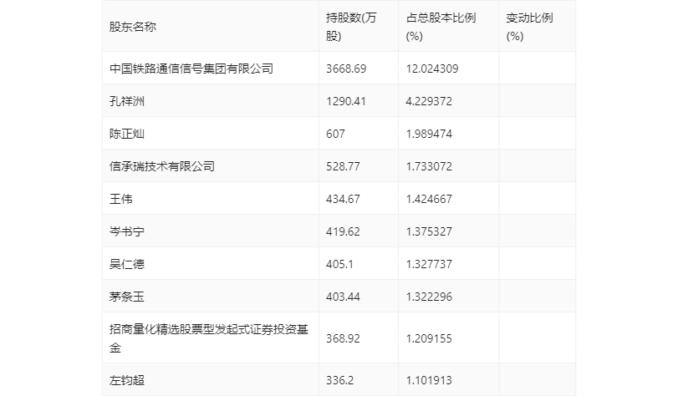Select the percentage 1.424667
The width and height of the screenshot is (678, 396).
429,199
